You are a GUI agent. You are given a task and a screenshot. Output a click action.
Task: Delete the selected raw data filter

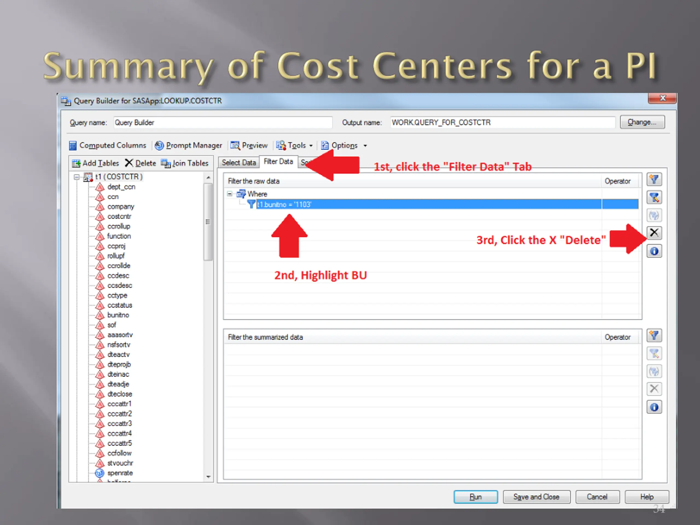[654, 233]
